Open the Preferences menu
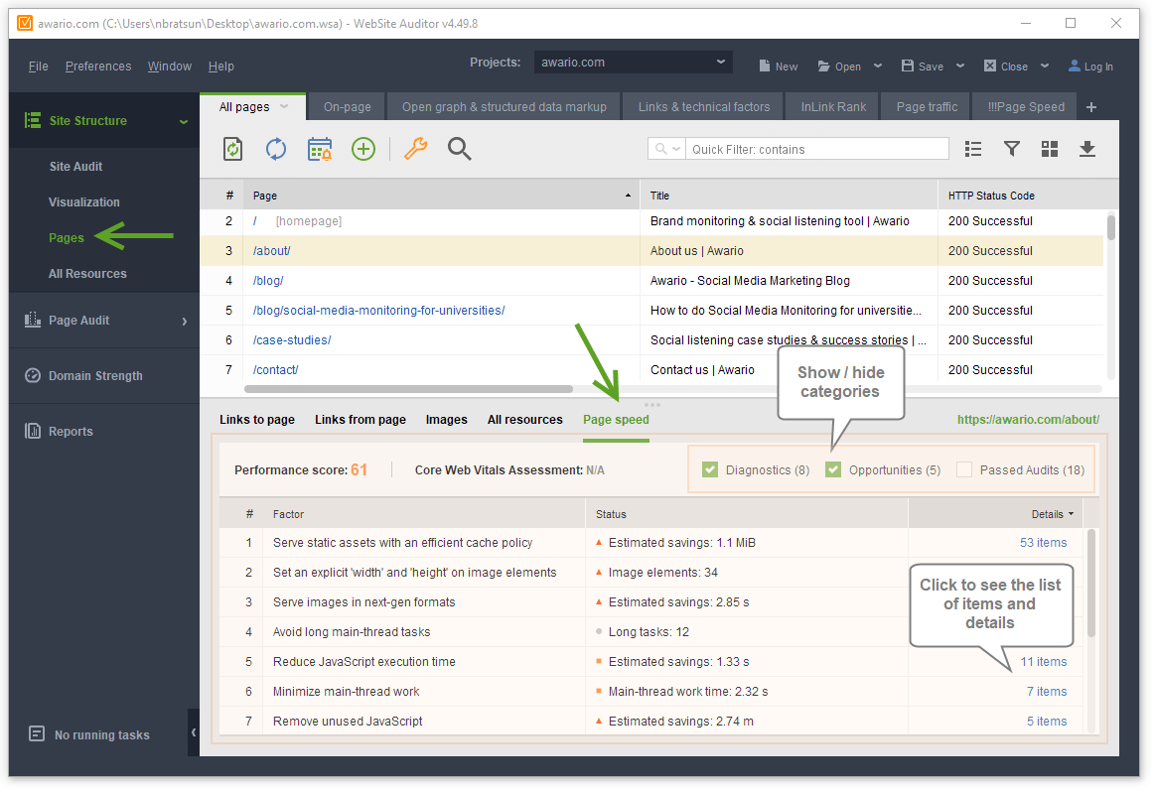 [98, 66]
